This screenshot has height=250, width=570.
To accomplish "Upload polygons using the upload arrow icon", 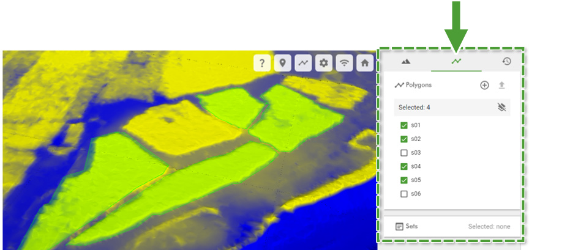I will point(501,85).
